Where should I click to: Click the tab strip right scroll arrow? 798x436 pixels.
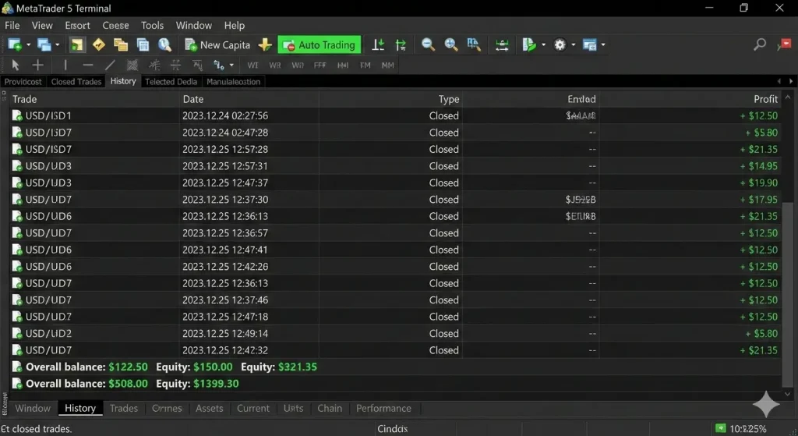pyautogui.click(x=791, y=81)
